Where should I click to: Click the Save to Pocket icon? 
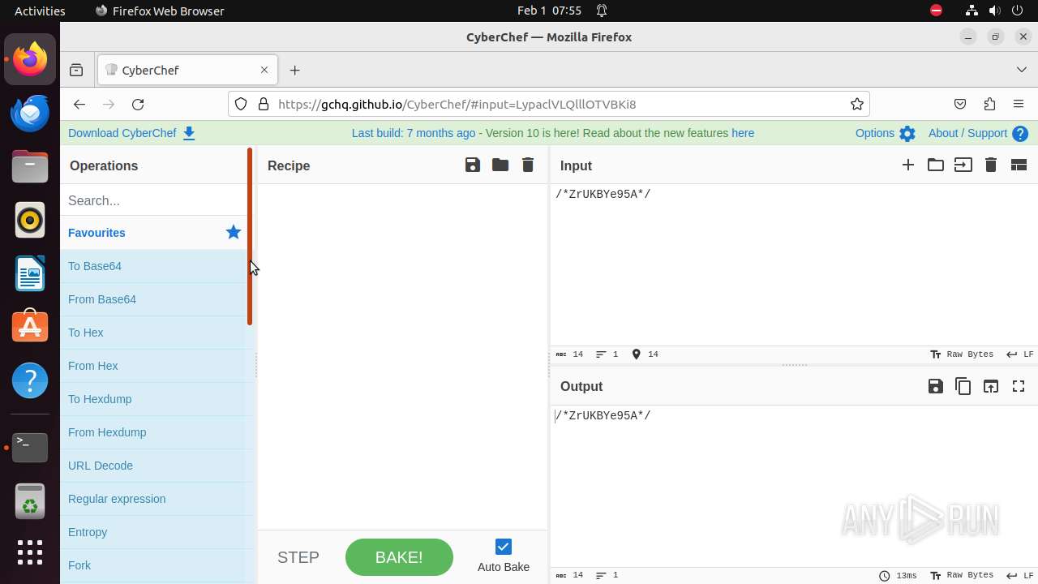pyautogui.click(x=960, y=104)
